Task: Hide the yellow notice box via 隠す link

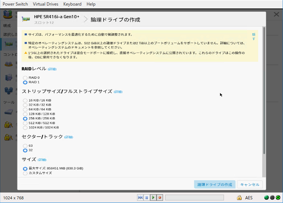Action: tap(253, 37)
